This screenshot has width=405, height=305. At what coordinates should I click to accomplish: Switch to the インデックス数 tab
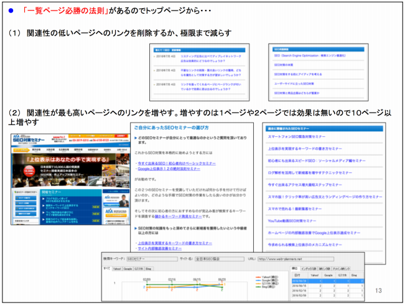coord(309,269)
